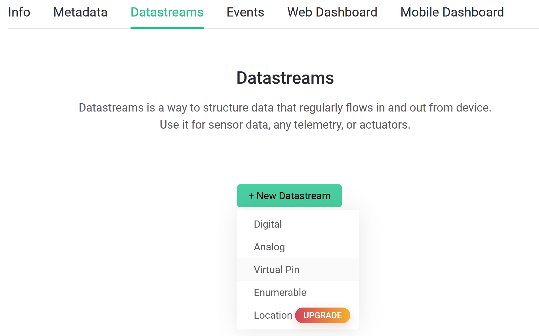The width and height of the screenshot is (539, 336).
Task: Open the Info tab
Action: point(19,12)
